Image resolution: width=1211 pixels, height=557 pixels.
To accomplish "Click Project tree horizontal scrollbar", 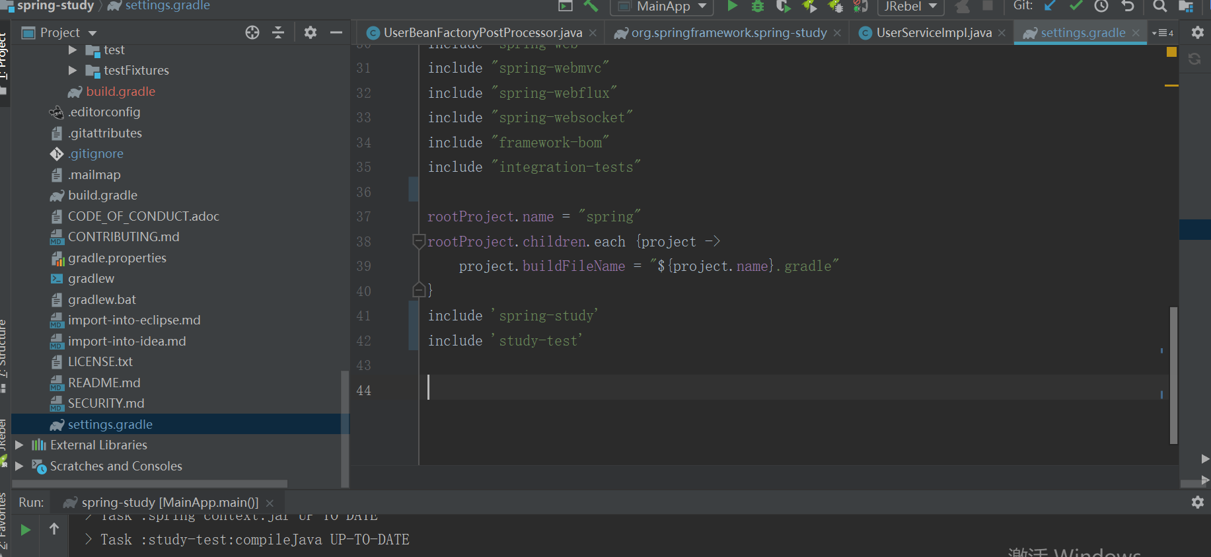I will (150, 484).
